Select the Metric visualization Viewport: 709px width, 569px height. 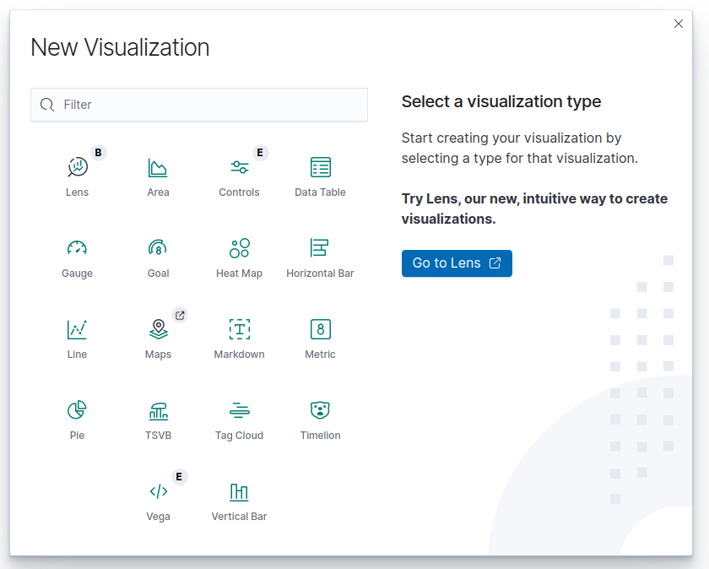tap(320, 330)
